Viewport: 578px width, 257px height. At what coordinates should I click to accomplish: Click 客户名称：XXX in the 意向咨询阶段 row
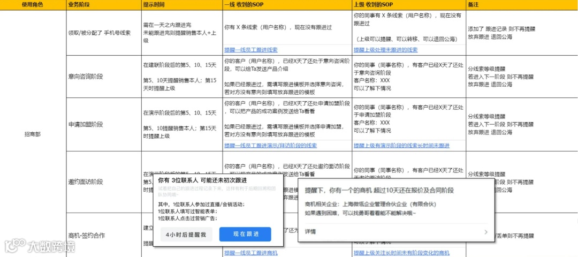tap(371, 80)
